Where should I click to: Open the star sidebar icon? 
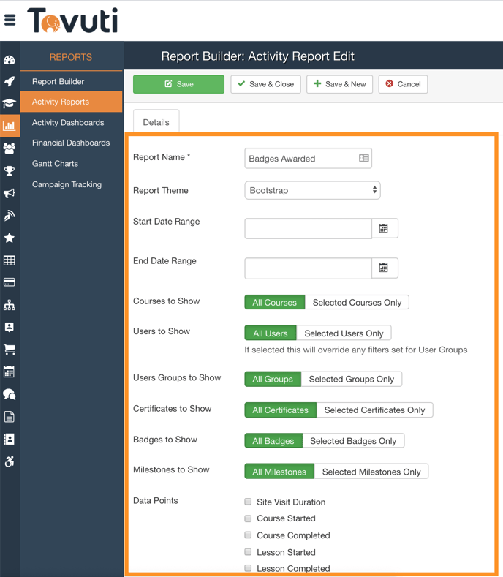tap(10, 238)
